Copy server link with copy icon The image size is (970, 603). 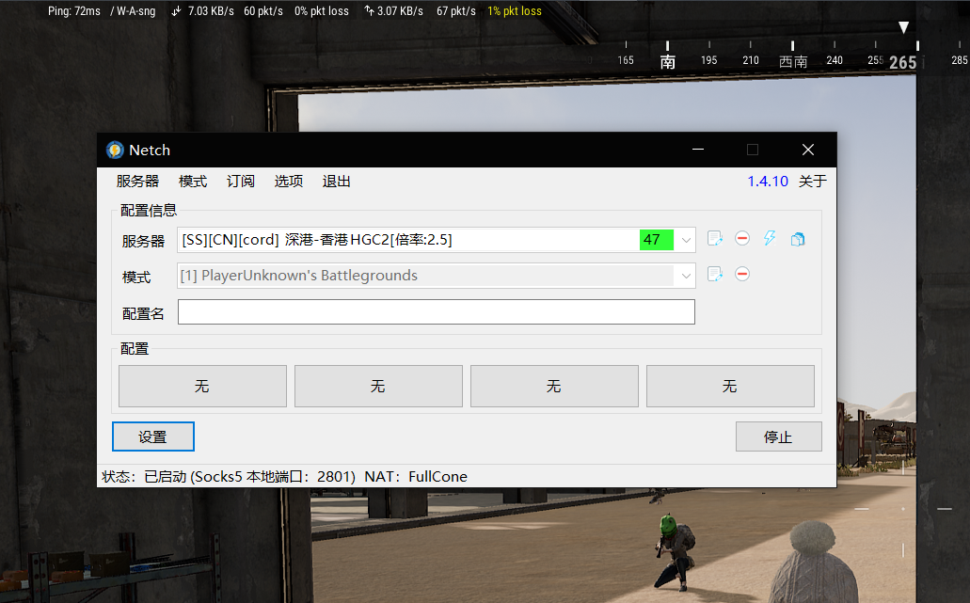[x=798, y=239]
